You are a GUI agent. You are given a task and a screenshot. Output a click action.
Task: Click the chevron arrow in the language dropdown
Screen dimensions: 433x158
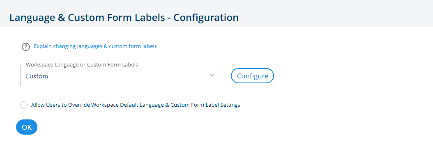212,76
